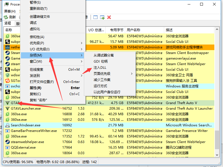This screenshot has width=223, height=167.
Task: Click the find-window toolbar icon
Action: click(95, 17)
